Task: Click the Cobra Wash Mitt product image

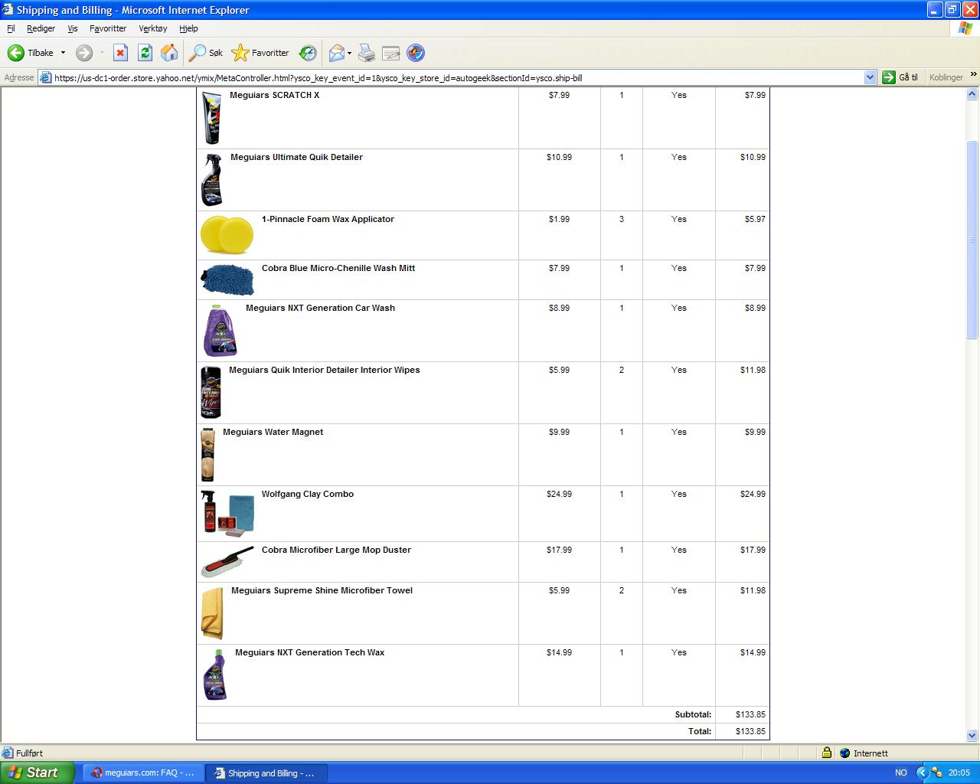Action: pos(227,279)
